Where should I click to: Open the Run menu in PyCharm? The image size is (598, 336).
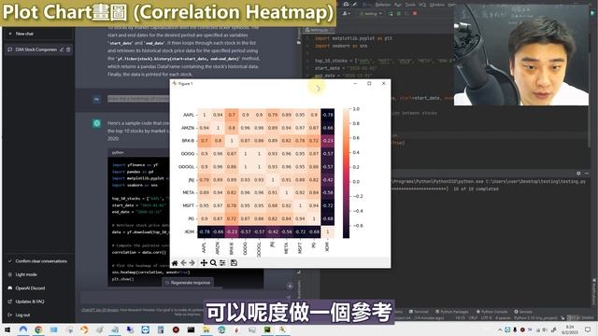pos(398,5)
